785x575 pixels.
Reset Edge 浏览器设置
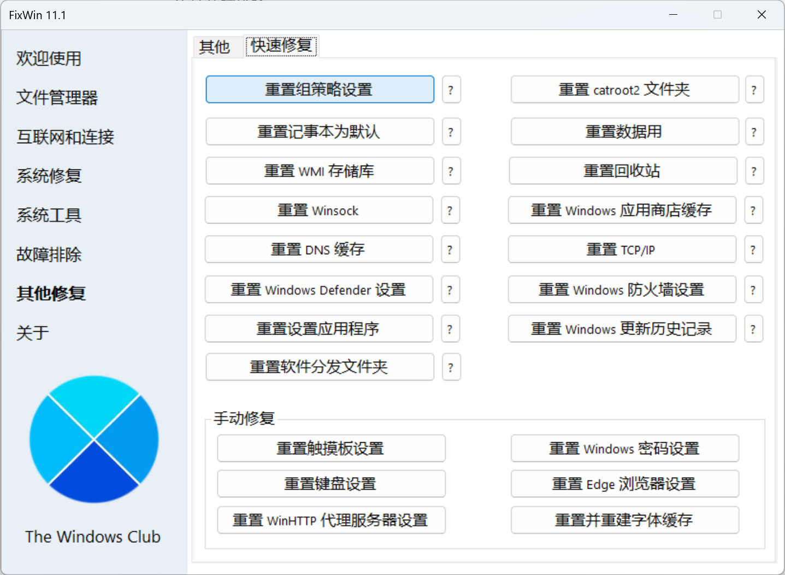624,484
